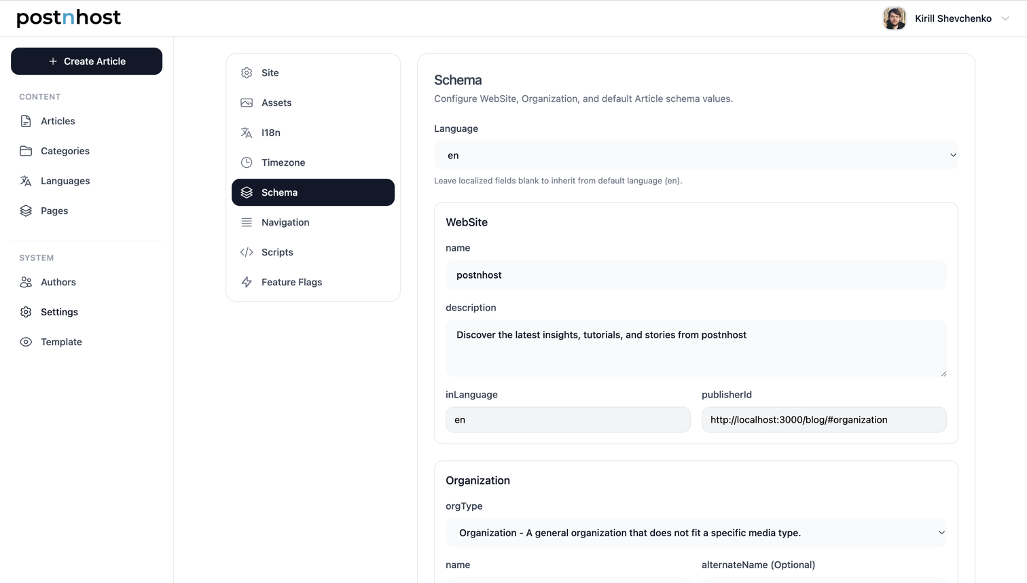Open the Language dropdown set to en
Viewport: 1027px width, 583px height.
(x=696, y=156)
